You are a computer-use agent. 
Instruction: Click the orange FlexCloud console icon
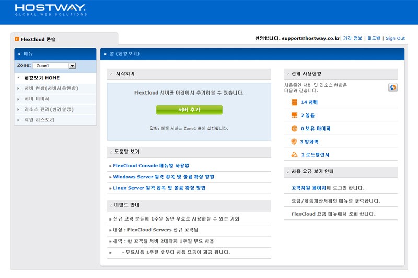[17, 39]
